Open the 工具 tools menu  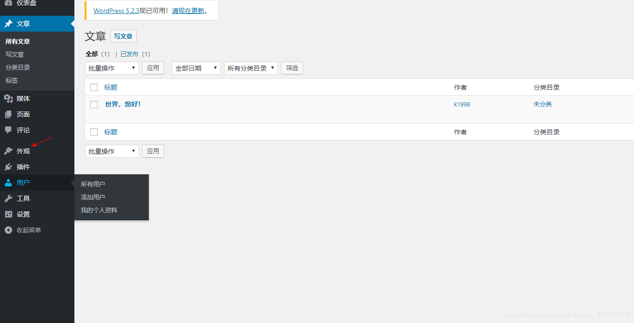pos(37,198)
